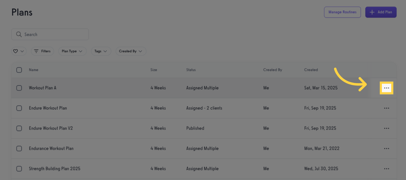The height and width of the screenshot is (180, 406).
Task: Expand the Plan Type dropdown
Action: pyautogui.click(x=72, y=51)
